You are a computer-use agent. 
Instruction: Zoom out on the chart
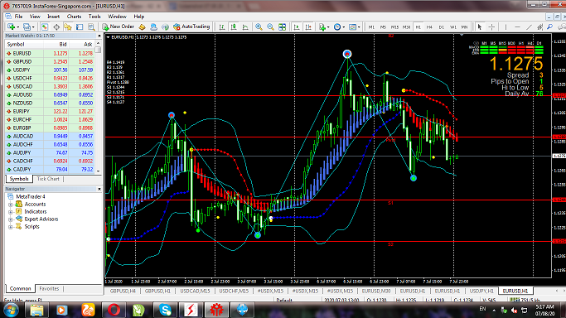pyautogui.click(x=270, y=27)
